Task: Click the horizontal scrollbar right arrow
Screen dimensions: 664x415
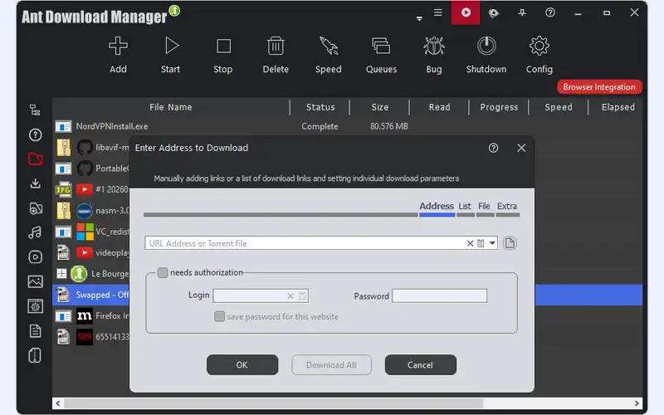Action: pos(637,403)
